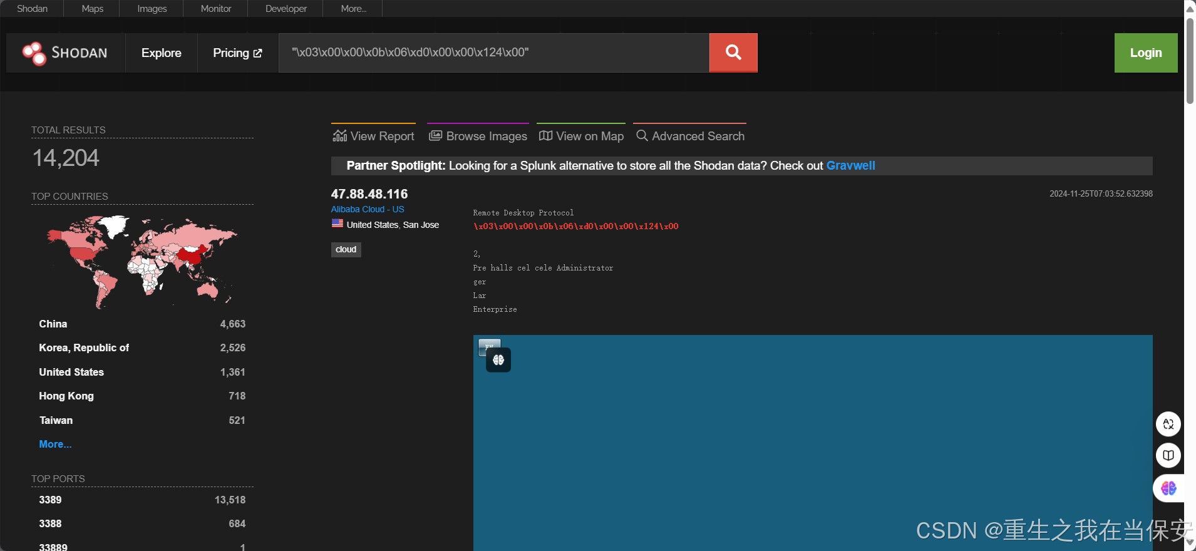Open Browse Images
The width and height of the screenshot is (1196, 551).
478,136
